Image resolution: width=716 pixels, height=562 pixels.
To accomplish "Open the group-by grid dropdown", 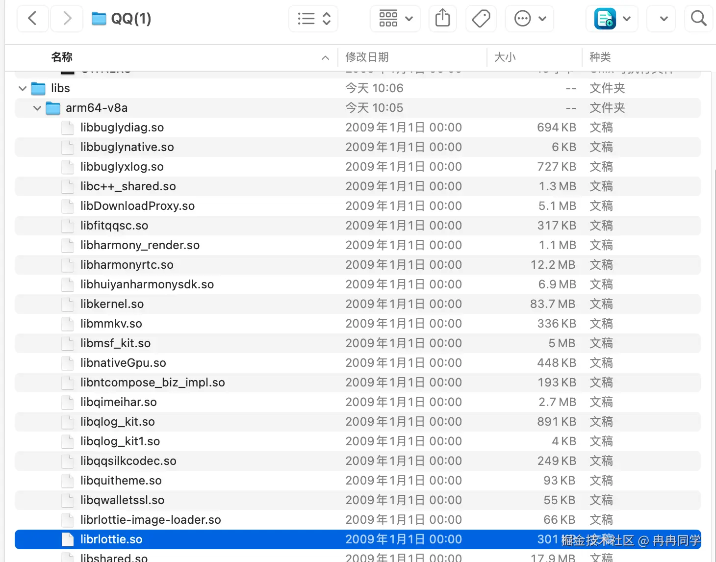I will tap(395, 19).
